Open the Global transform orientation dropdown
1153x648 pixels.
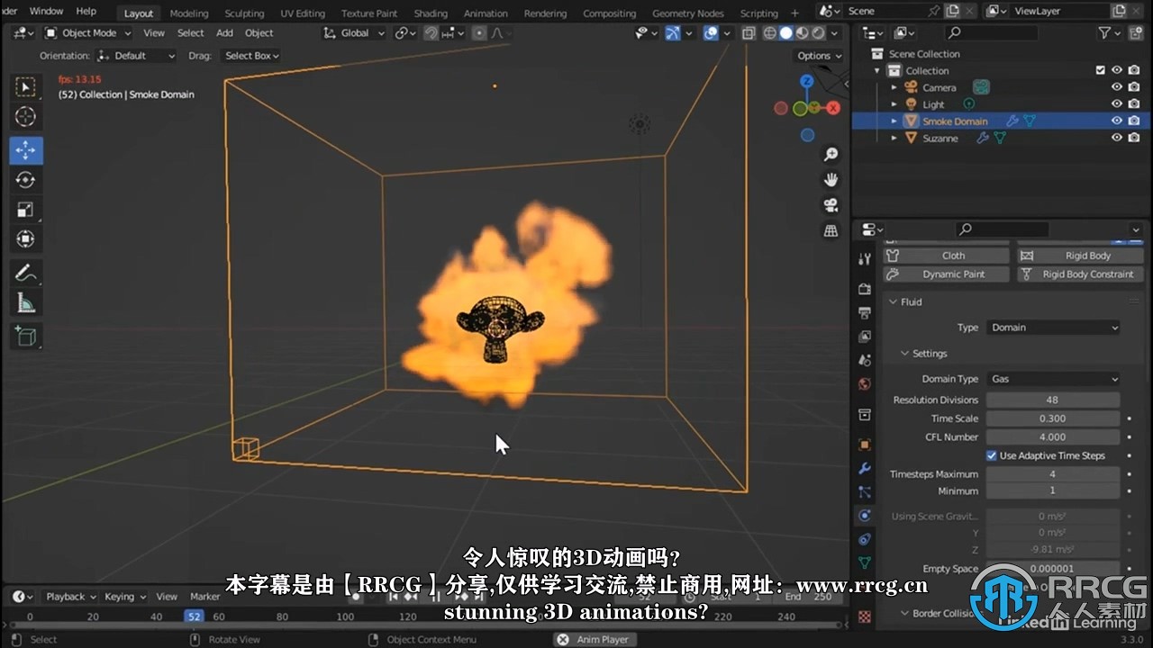pos(354,33)
